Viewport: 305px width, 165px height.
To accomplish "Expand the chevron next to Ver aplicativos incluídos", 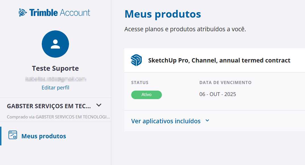I will pyautogui.click(x=207, y=121).
